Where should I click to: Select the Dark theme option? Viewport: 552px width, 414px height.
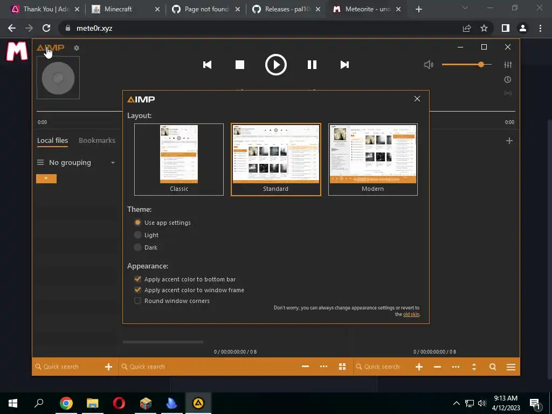(146, 247)
